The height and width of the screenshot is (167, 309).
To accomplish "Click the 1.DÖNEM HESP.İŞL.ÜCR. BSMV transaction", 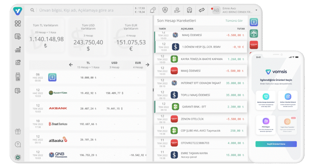I will [x=201, y=47].
